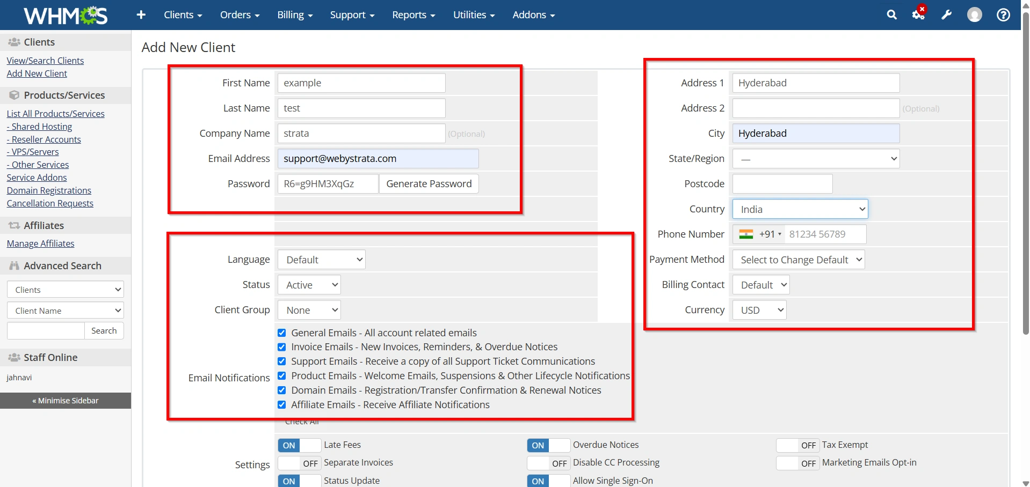Open the wrench configuration icon
1030x487 pixels.
tap(947, 15)
